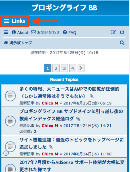
Task: Click topic icon for the サブドメイン topic
Action: [x=10, y=121]
